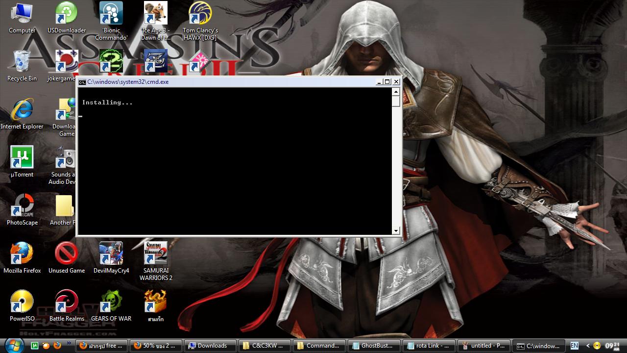Screen dimensions: 627x353
Task: Select the green question-mark game shortcut
Action: [111, 61]
